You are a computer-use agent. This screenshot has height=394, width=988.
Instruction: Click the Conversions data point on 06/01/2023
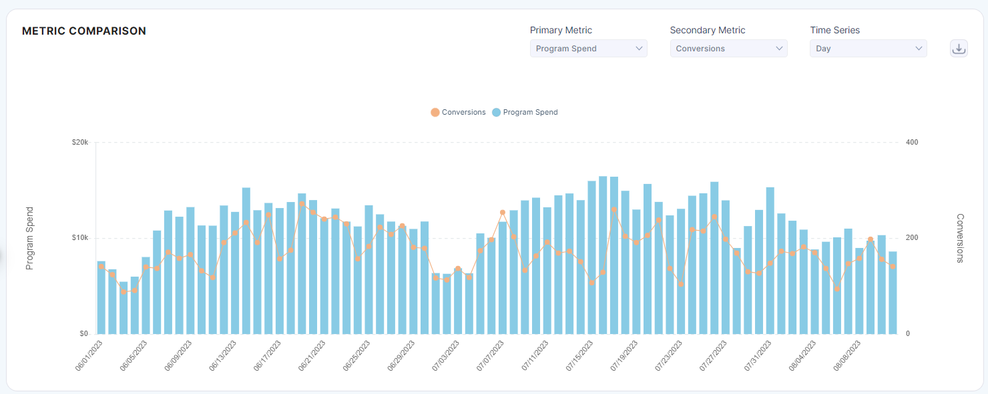(x=101, y=267)
